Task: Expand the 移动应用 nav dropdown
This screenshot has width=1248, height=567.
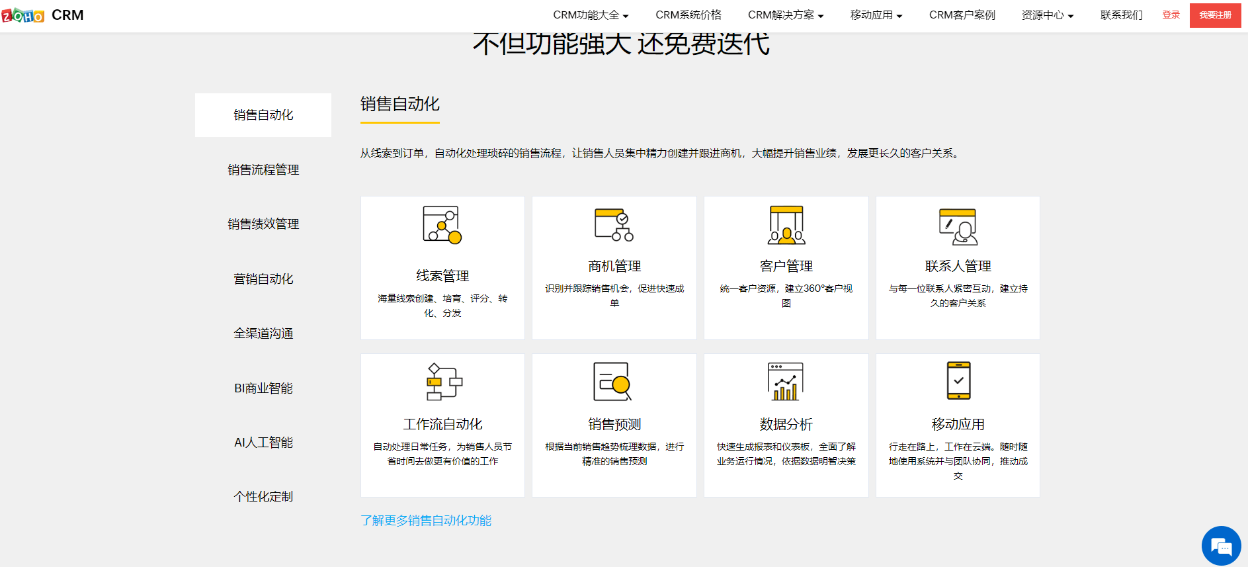Action: click(876, 15)
